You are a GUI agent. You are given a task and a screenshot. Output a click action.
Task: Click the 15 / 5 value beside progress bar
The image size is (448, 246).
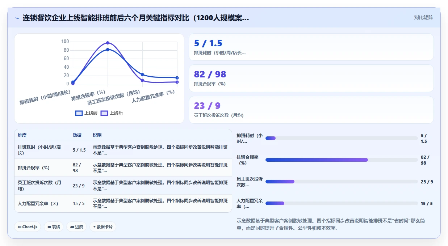click(427, 204)
